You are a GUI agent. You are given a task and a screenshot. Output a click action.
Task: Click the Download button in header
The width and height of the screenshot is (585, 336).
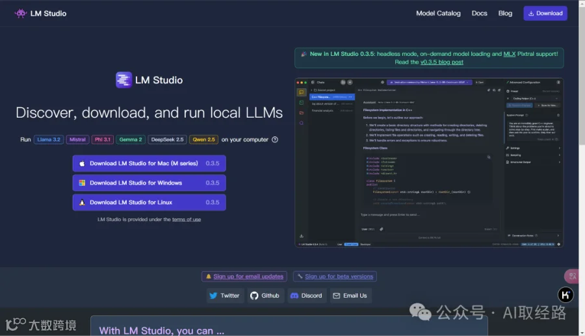click(x=545, y=14)
